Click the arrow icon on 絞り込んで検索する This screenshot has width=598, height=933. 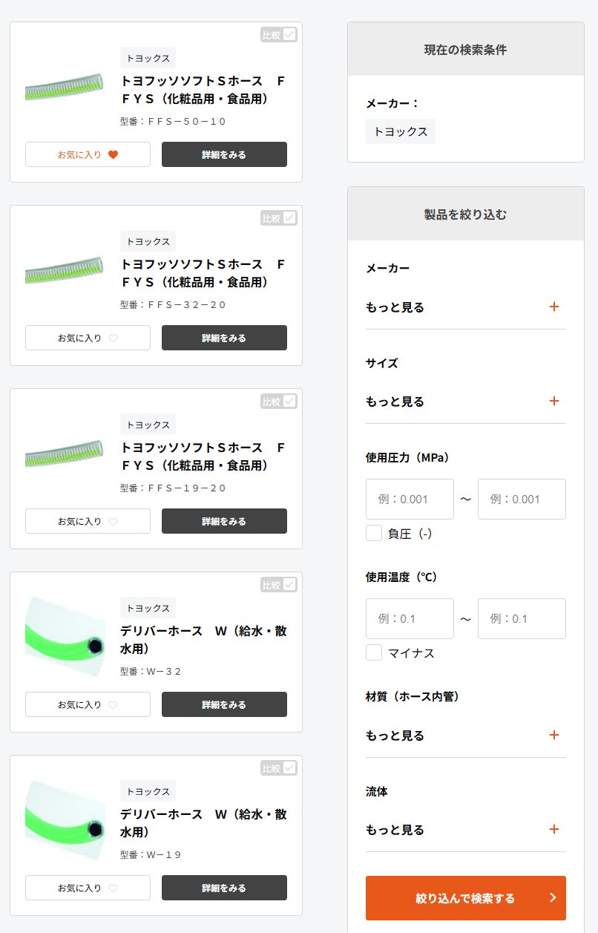[552, 898]
